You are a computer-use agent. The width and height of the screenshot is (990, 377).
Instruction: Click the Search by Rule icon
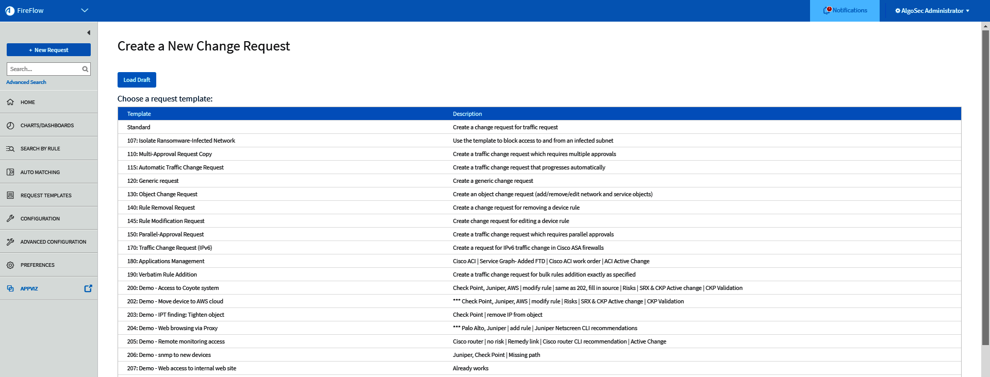coord(10,149)
